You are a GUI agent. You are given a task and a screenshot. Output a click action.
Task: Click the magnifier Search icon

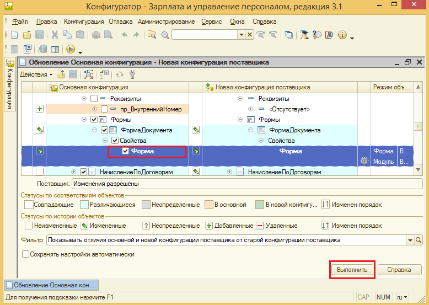165,35
